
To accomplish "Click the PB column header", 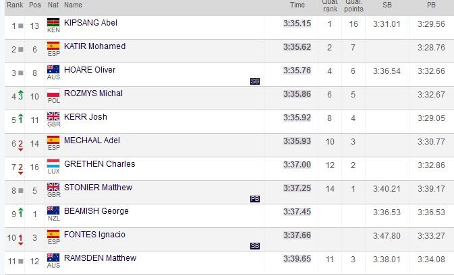I will pos(431,5).
